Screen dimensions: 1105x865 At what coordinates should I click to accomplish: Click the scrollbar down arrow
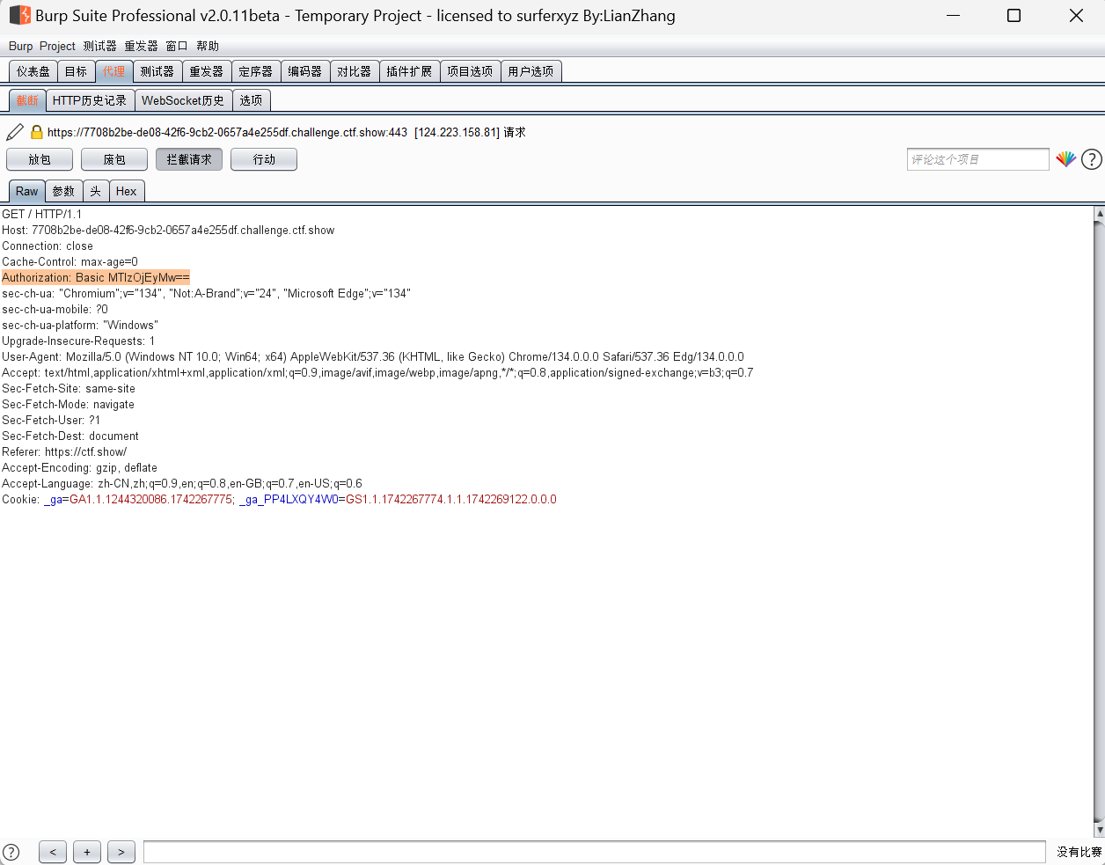pyautogui.click(x=1099, y=830)
